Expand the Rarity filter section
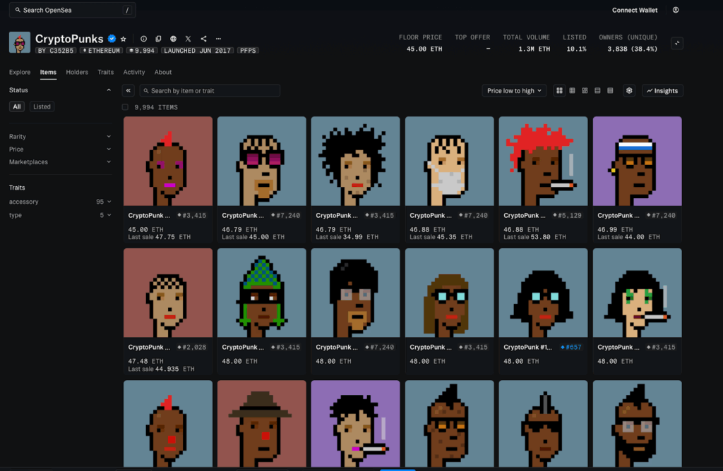 click(x=60, y=137)
